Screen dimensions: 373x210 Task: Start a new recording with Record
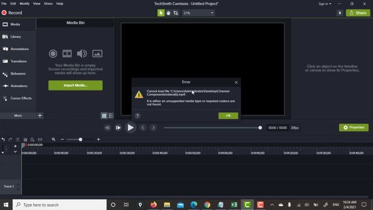tap(12, 13)
